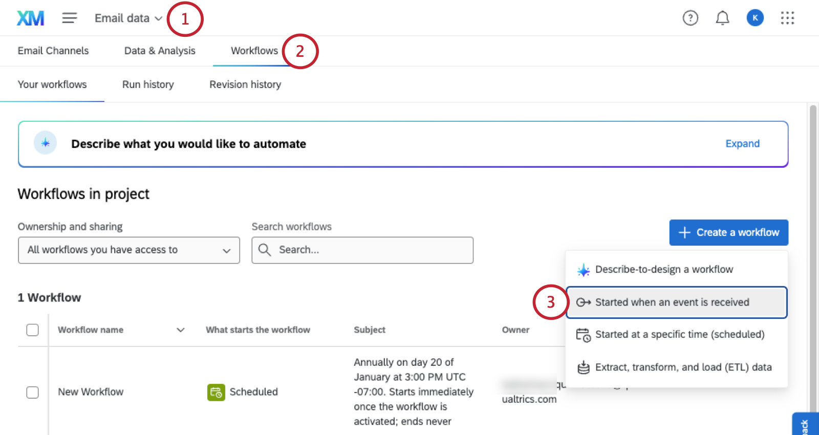
Task: Click the event-received arrow icon in menu
Action: pyautogui.click(x=583, y=302)
